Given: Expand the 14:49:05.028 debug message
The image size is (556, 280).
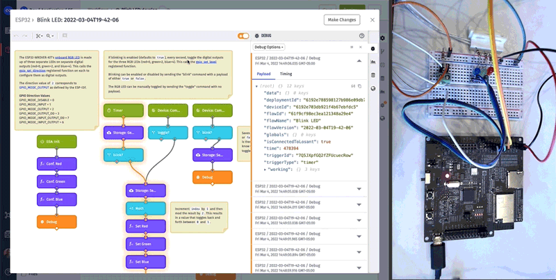Looking at the screenshot, I should pos(359,189).
